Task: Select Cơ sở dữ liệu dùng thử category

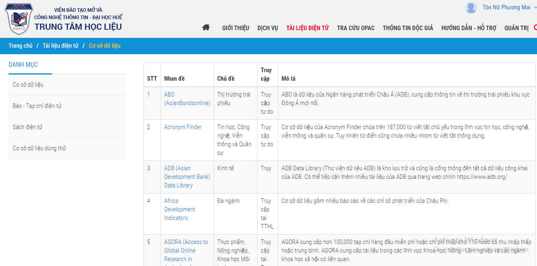Action: (x=39, y=148)
